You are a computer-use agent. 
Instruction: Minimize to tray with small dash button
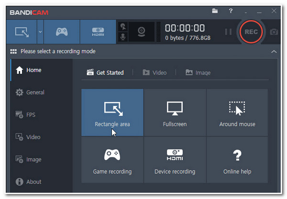point(246,12)
